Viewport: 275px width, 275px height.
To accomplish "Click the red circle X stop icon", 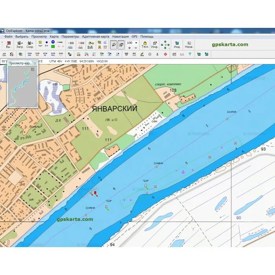I will click(165, 54).
